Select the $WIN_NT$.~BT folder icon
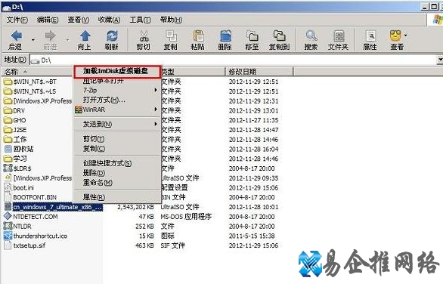 click(x=8, y=82)
